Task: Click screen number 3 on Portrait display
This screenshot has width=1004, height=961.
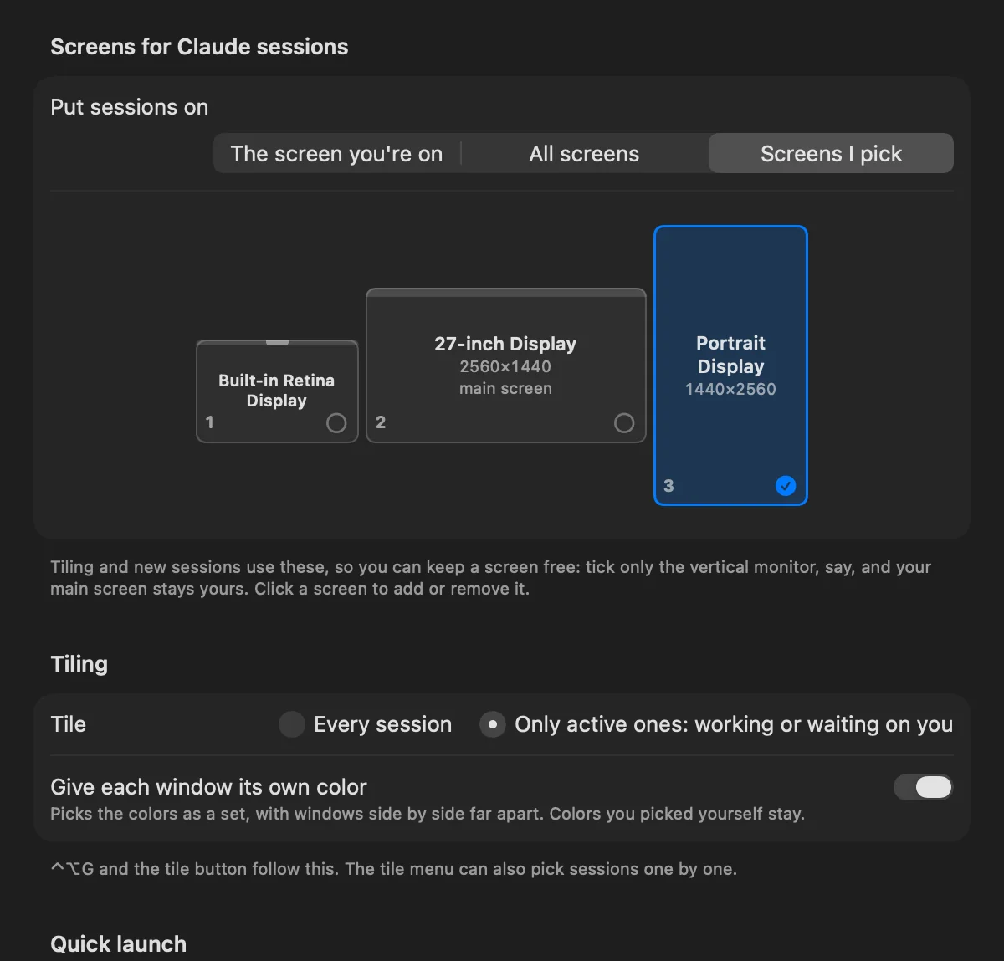Action: [x=668, y=486]
